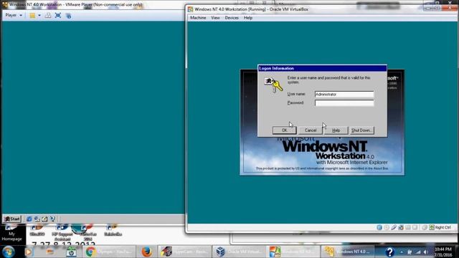Click the Right Ctrl host key label
Image resolution: width=459 pixels, height=258 pixels.
443,227
